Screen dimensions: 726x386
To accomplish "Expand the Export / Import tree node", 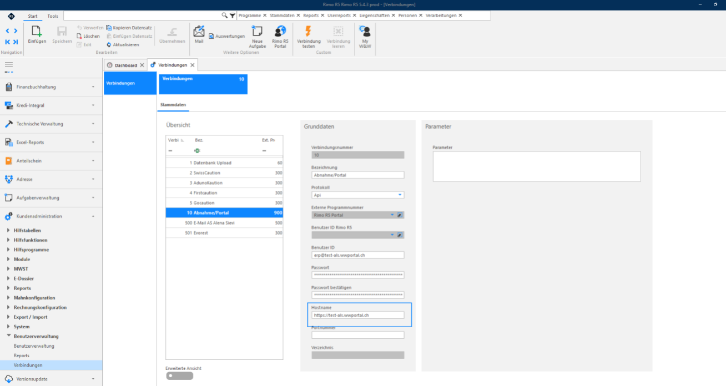I will tap(8, 317).
